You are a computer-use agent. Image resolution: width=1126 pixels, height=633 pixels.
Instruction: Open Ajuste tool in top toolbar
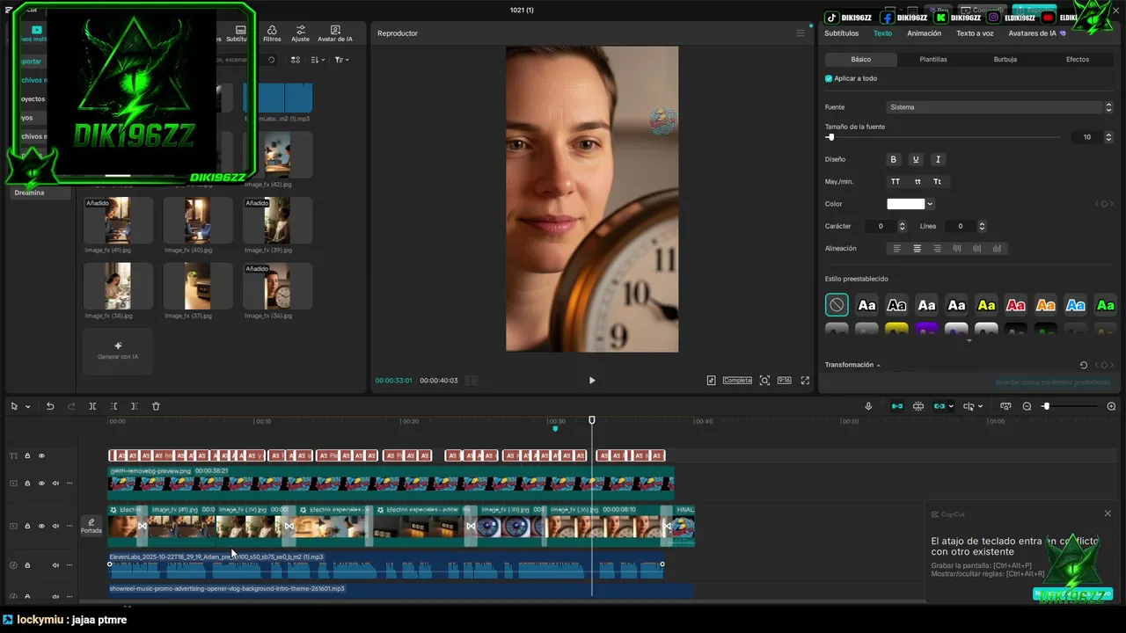[x=301, y=33]
